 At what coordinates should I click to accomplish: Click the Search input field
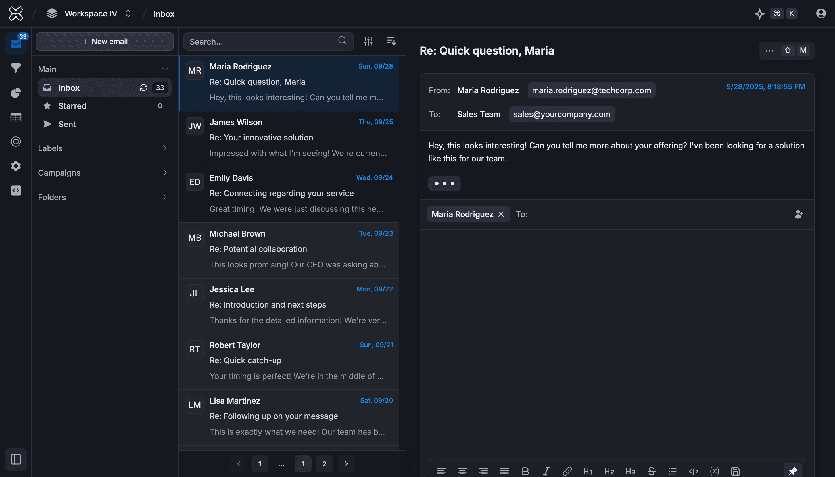coord(262,42)
